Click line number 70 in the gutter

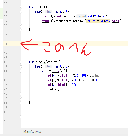pyautogui.click(x=6, y=7)
